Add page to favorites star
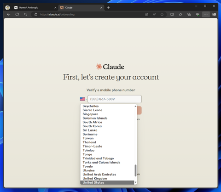Viewport: 221px width, 192px height. (162, 14)
